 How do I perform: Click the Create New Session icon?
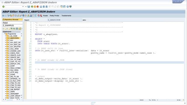click(62, 7)
